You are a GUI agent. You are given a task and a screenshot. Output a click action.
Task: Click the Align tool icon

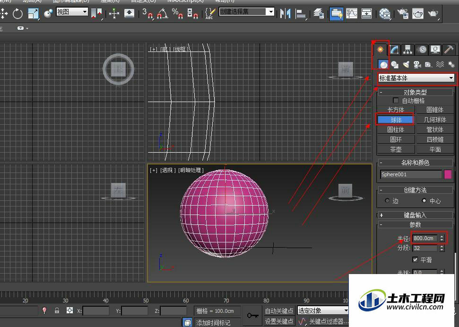[x=300, y=13]
